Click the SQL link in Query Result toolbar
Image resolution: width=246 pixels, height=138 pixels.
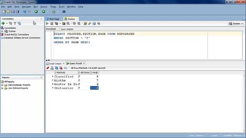click(x=65, y=68)
